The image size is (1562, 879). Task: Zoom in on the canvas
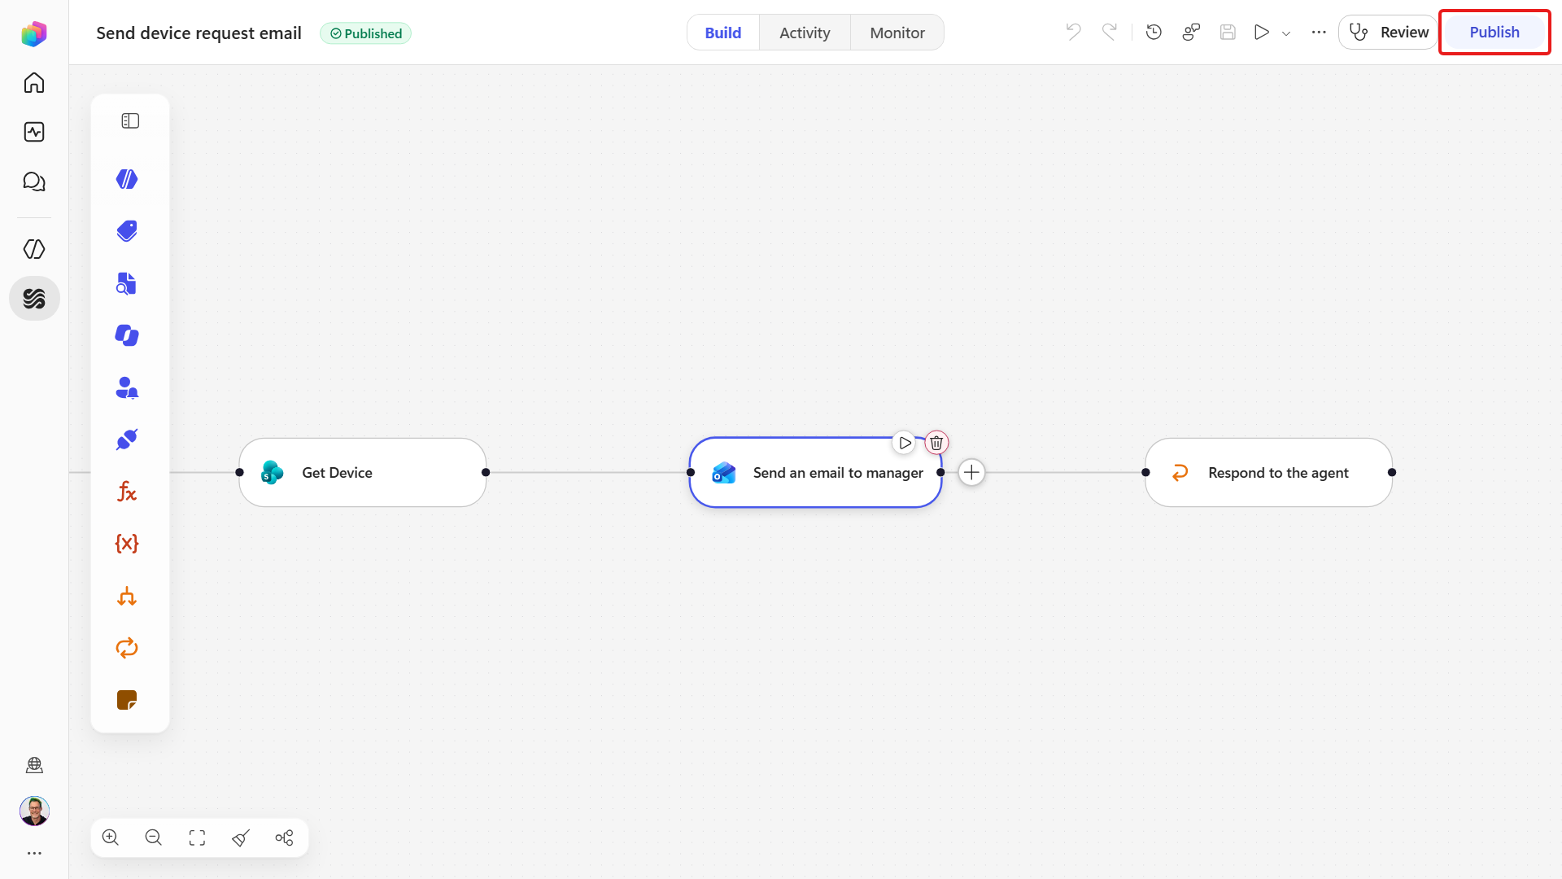[x=111, y=837]
